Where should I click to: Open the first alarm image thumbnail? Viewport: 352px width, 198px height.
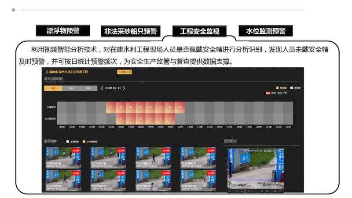click(62, 158)
